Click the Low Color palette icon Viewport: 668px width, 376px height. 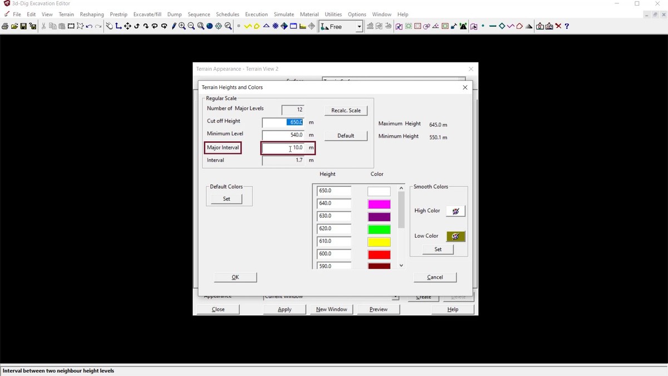(456, 236)
